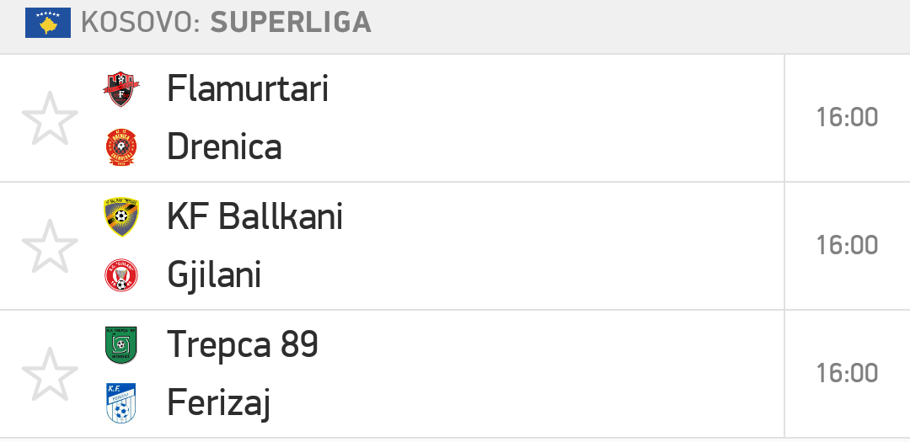The height and width of the screenshot is (442, 910).
Task: Click the Flamurtari club crest
Action: 121,89
